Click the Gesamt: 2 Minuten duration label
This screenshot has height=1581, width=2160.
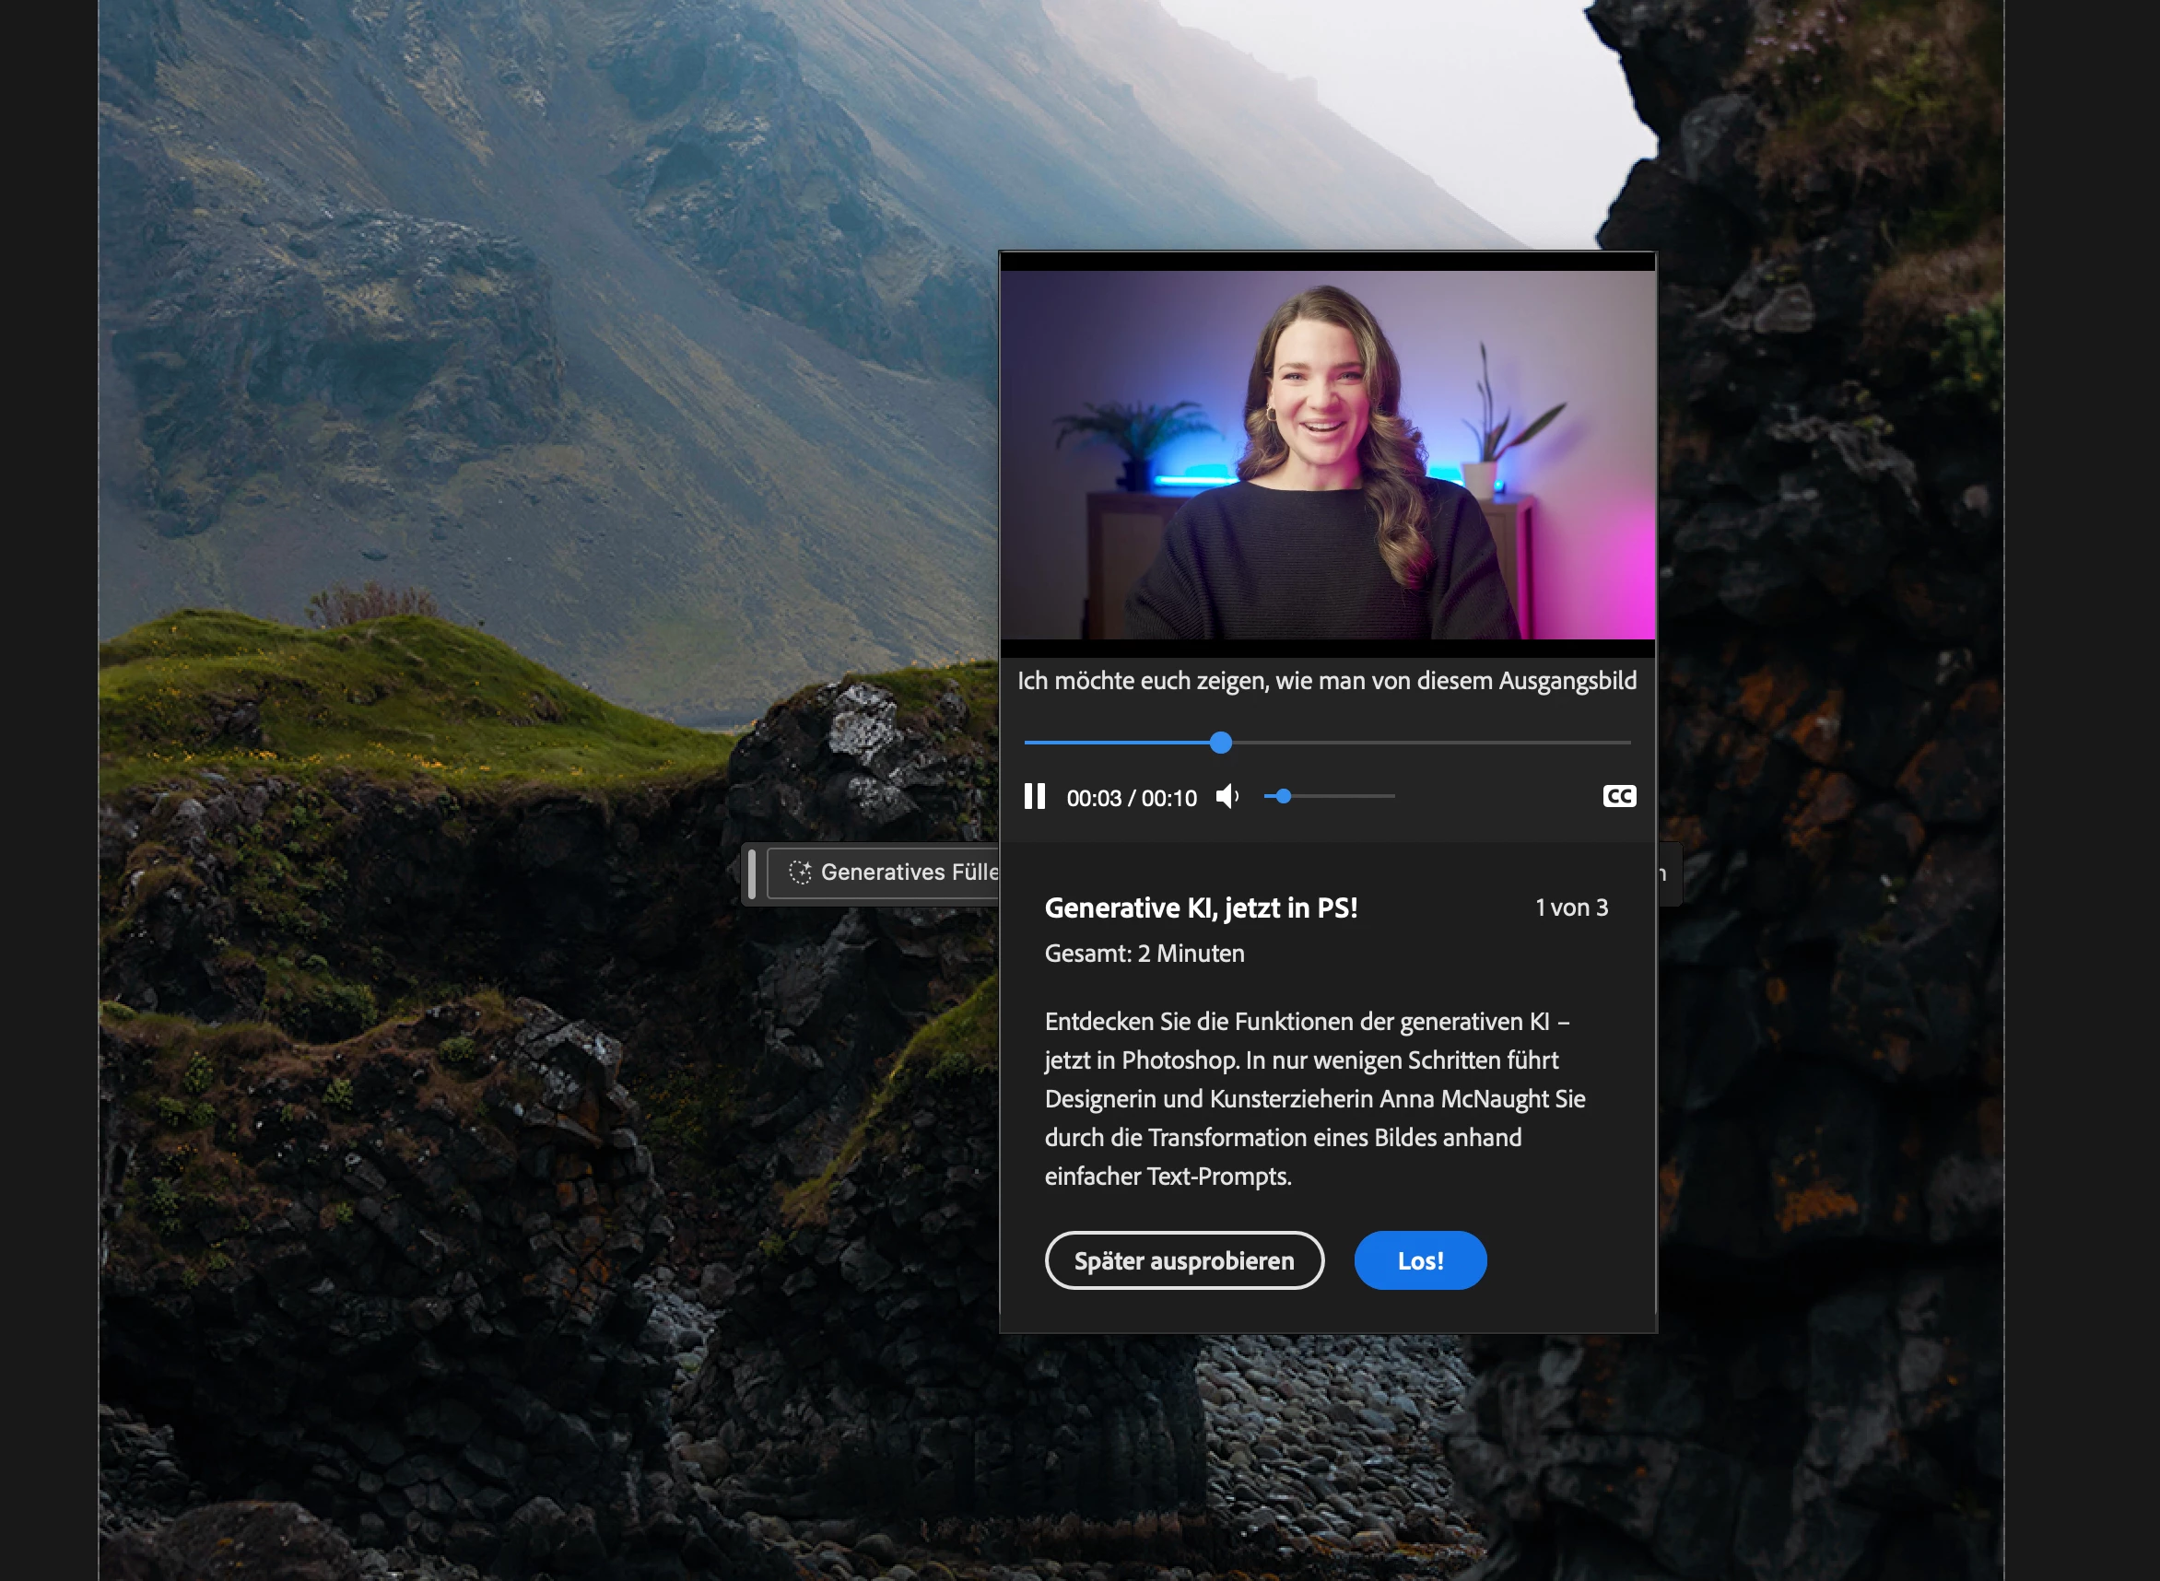[x=1144, y=954]
